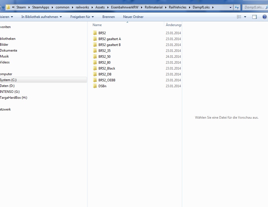The width and height of the screenshot is (268, 207).
Task: Open the BR52_50 folder icon
Action: coord(95,57)
